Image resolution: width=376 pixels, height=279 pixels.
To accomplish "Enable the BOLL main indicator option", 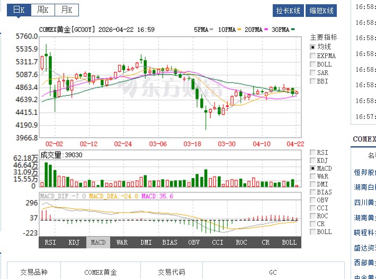I will pyautogui.click(x=312, y=64).
